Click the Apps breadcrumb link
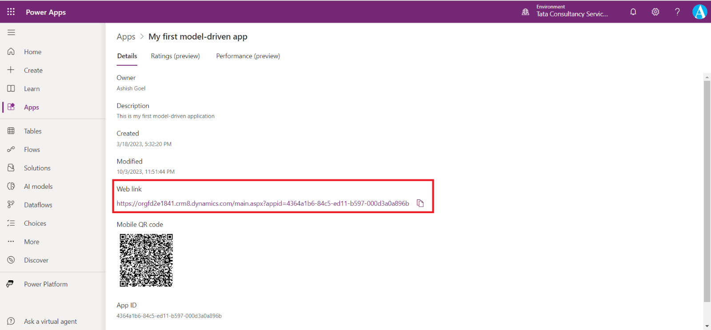This screenshot has width=711, height=330. [126, 37]
